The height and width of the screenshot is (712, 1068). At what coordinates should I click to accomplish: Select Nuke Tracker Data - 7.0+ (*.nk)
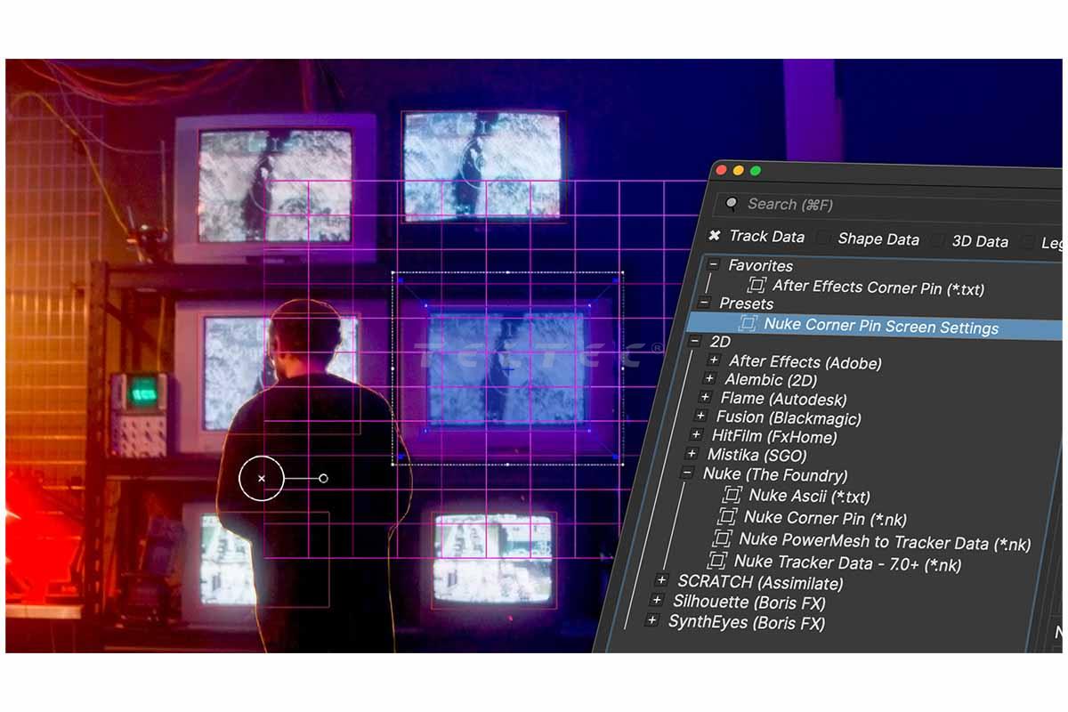[x=847, y=562]
